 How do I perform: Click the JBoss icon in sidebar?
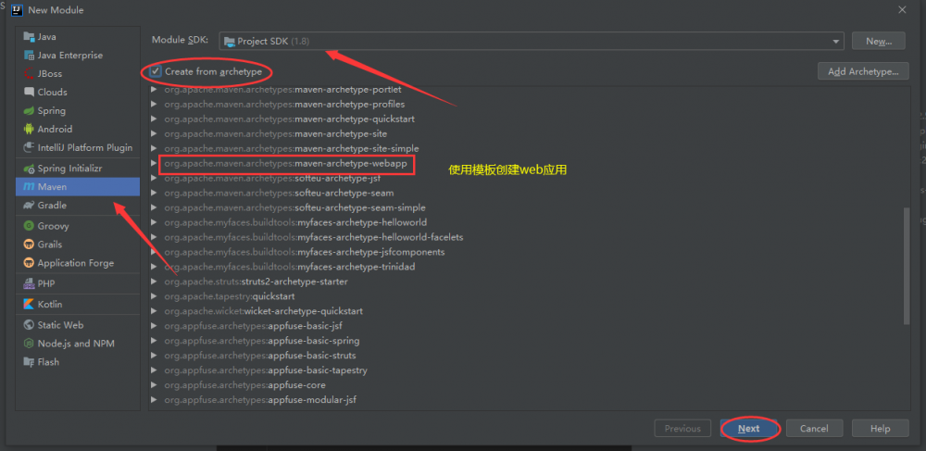[x=29, y=74]
